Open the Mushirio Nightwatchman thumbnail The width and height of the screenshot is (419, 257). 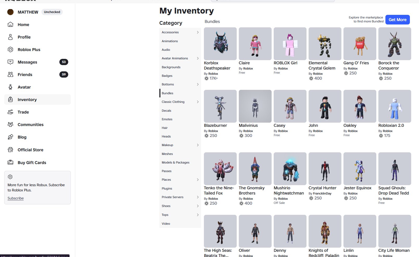[x=290, y=169]
